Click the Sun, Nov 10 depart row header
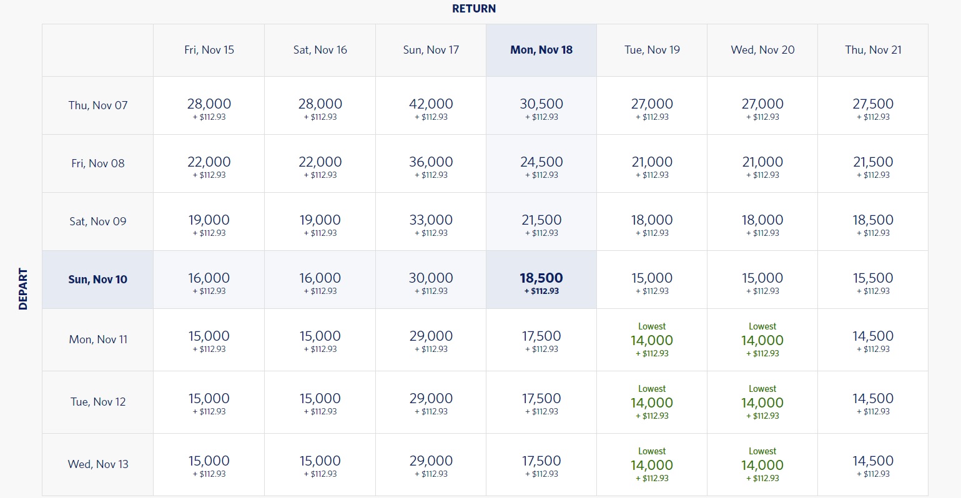Image resolution: width=961 pixels, height=498 pixels. coord(98,280)
